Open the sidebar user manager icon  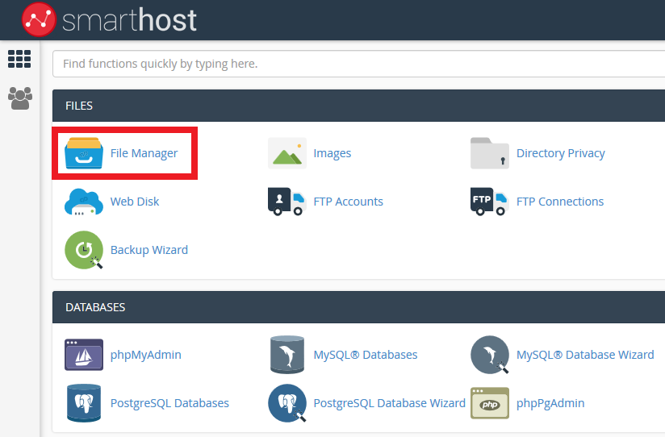click(20, 98)
